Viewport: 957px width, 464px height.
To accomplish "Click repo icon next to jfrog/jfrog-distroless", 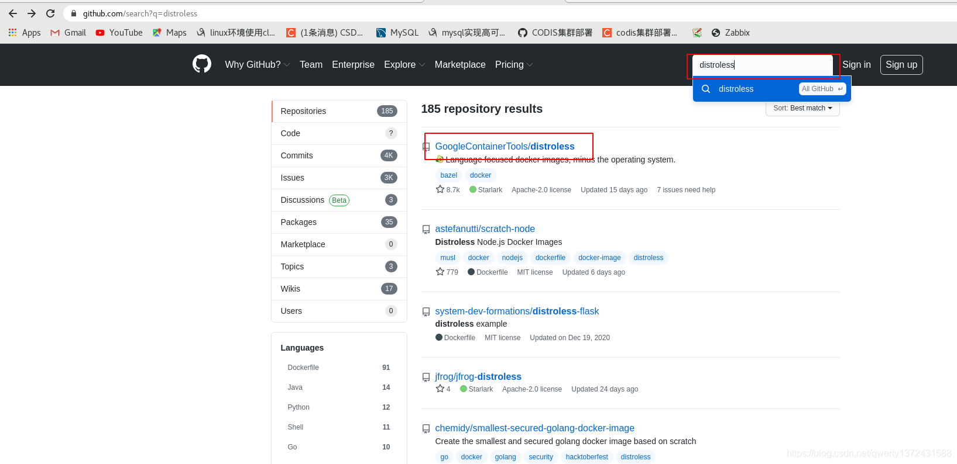I will 426,378.
